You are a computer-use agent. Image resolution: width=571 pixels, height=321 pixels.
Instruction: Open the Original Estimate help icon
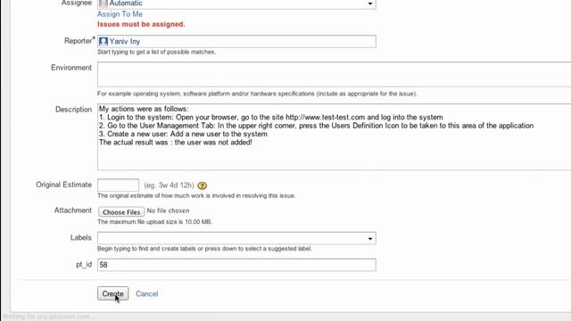coord(203,185)
